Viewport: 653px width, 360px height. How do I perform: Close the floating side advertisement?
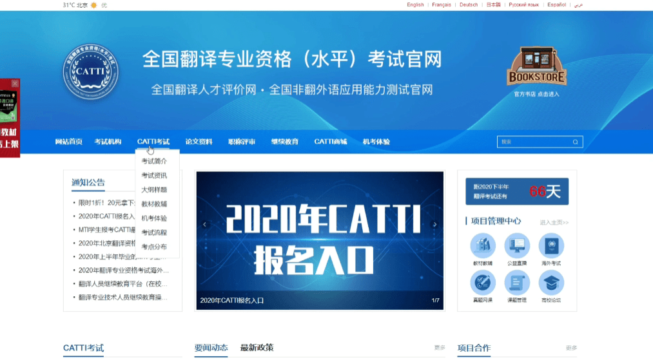pyautogui.click(x=15, y=83)
